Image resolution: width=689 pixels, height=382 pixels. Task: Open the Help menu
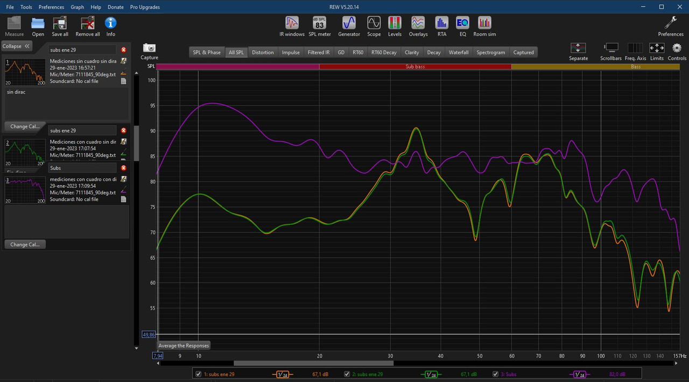click(x=96, y=7)
